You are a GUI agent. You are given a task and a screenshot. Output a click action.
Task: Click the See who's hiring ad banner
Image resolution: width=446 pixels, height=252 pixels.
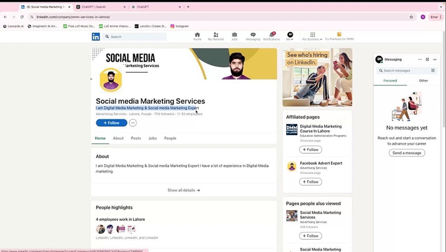(x=317, y=77)
